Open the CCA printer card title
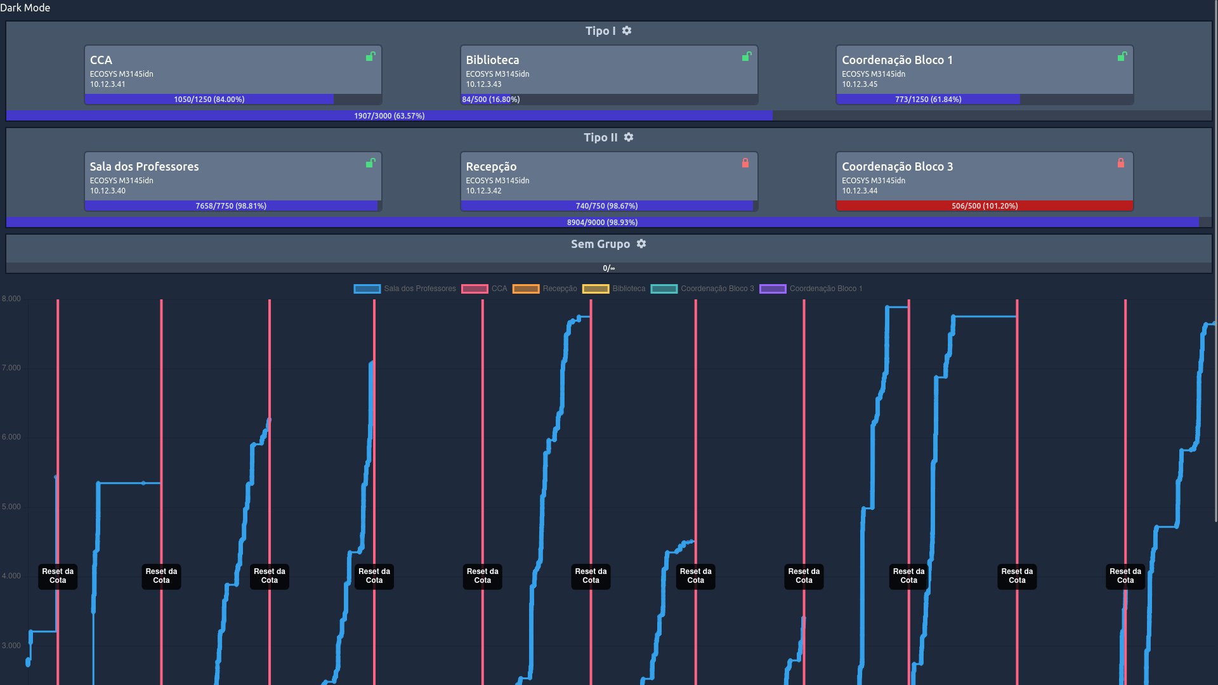 pyautogui.click(x=101, y=60)
